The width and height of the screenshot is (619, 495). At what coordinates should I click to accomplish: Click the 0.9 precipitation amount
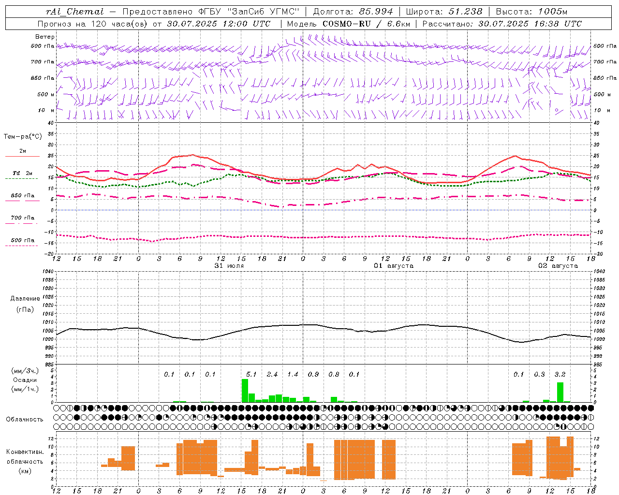tap(313, 375)
